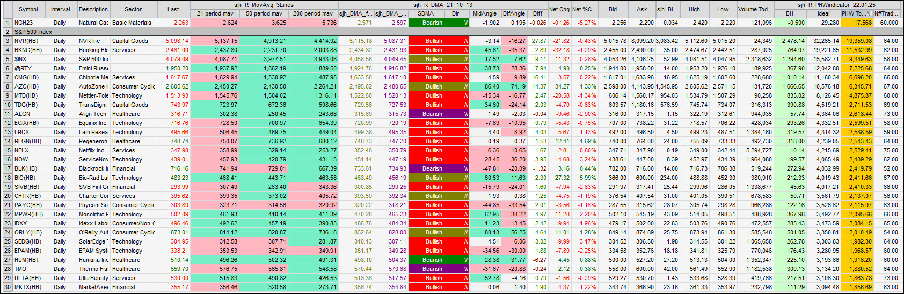Select the NFLX symbol cell
Viewport: 904px width, 294px height.
[x=28, y=150]
